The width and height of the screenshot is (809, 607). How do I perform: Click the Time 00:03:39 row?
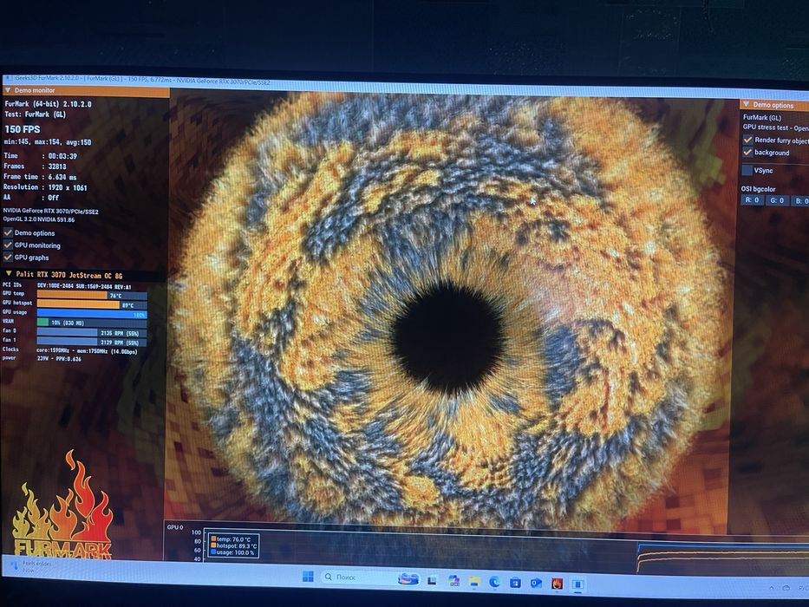(40, 156)
